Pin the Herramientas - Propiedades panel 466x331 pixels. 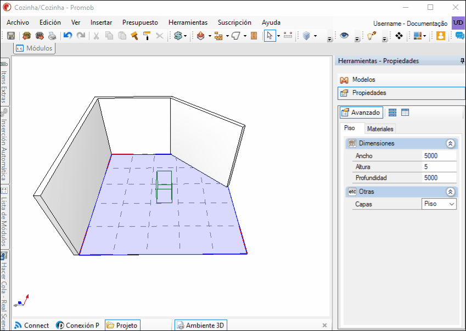click(462, 60)
